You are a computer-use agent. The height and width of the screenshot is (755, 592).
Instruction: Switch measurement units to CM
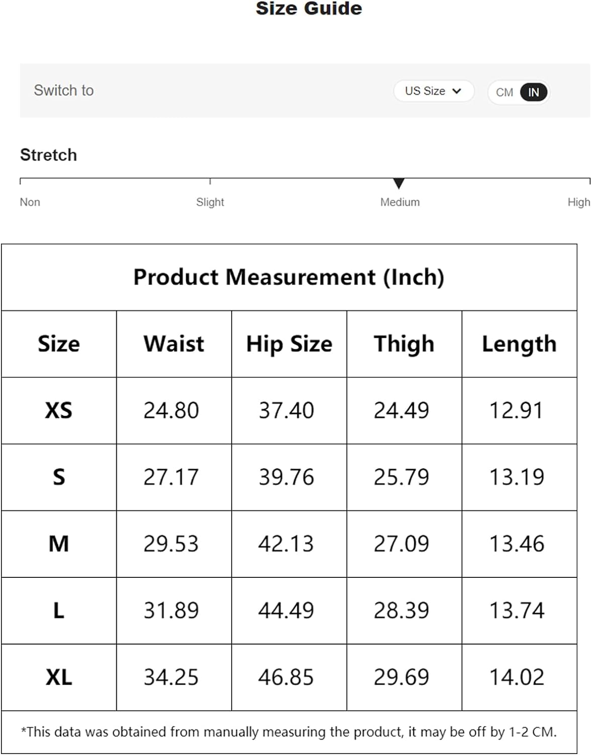504,92
